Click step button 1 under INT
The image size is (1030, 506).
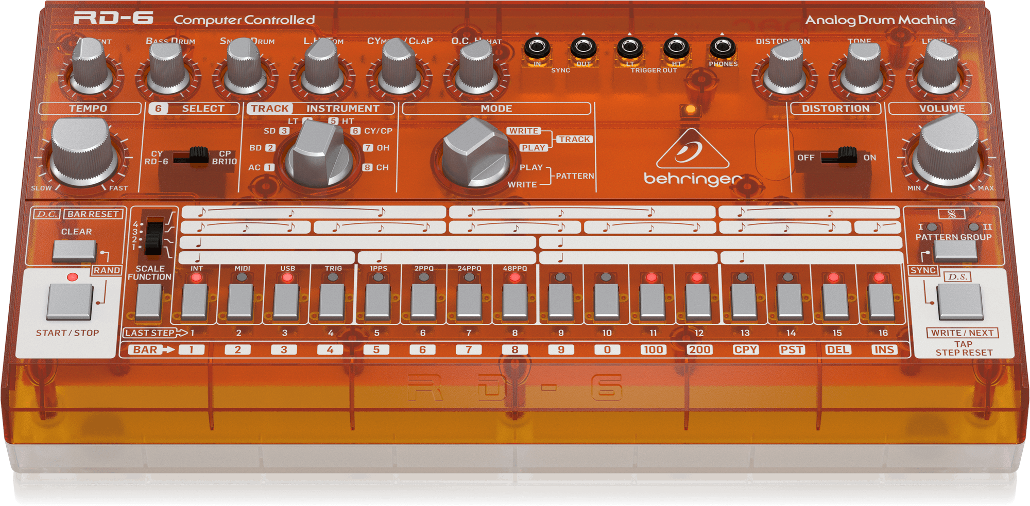tap(195, 301)
